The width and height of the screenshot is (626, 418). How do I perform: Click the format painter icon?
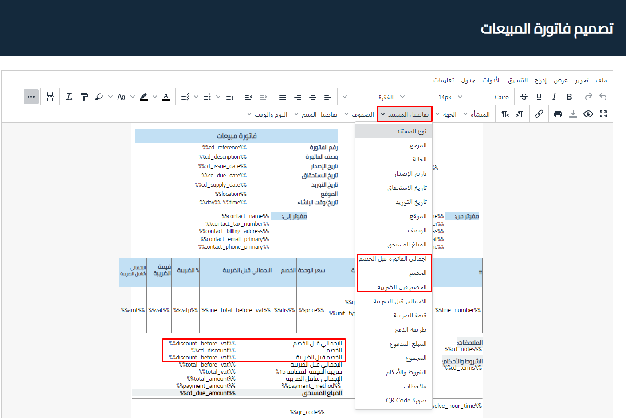84,97
